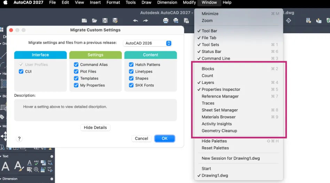This screenshot has width=330, height=183.
Task: Click the Move tool crossed-arrows icon
Action: point(4,136)
